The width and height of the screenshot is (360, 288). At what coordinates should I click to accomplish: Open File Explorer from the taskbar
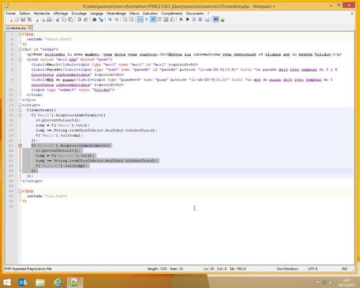tap(40, 282)
